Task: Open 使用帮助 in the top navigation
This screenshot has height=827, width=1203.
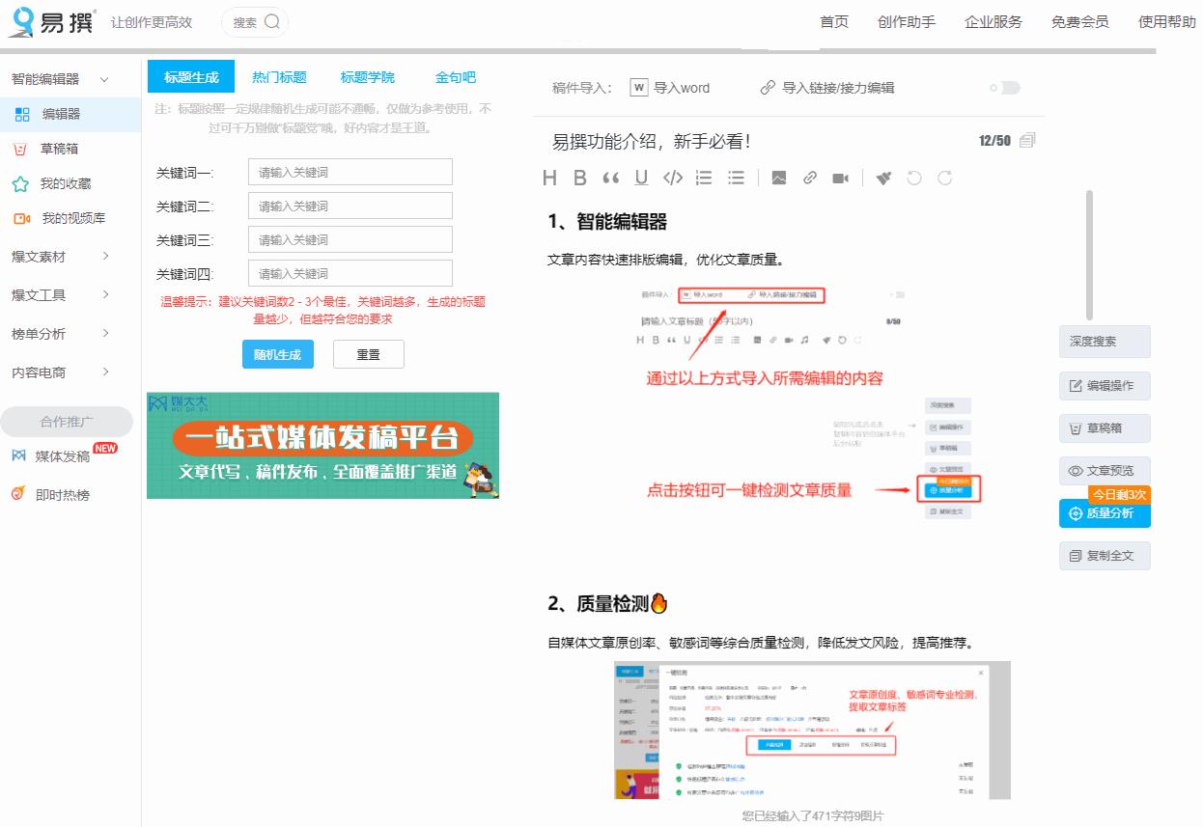Action: [1167, 21]
